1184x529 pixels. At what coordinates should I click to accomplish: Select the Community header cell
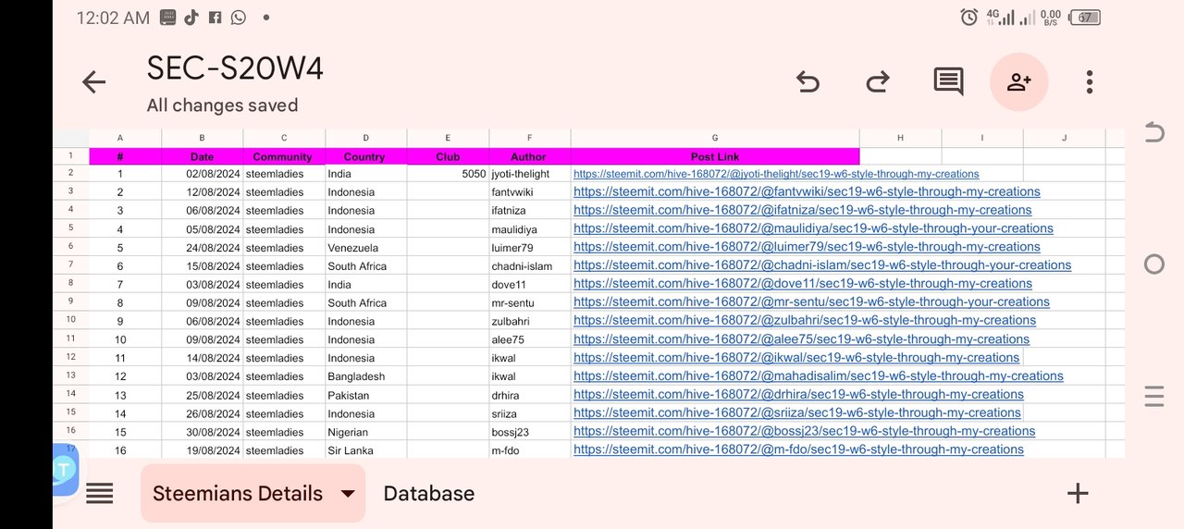pyautogui.click(x=283, y=156)
